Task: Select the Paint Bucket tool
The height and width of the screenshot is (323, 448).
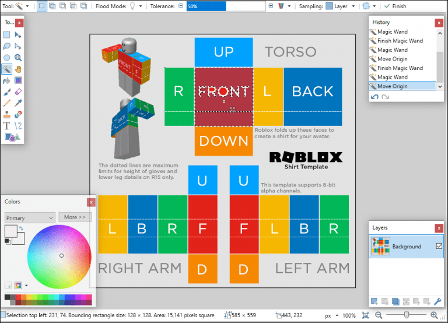Action: (6, 80)
